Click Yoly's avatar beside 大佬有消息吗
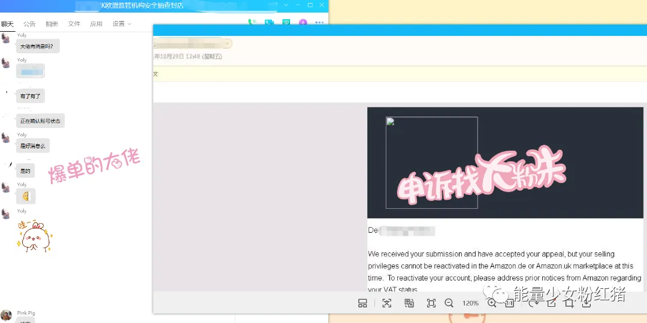This screenshot has height=323, width=647. pyautogui.click(x=6, y=38)
